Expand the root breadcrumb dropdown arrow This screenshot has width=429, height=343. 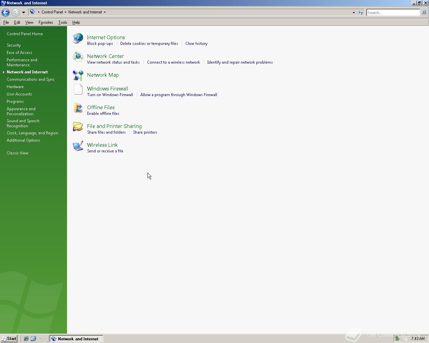pyautogui.click(x=39, y=12)
